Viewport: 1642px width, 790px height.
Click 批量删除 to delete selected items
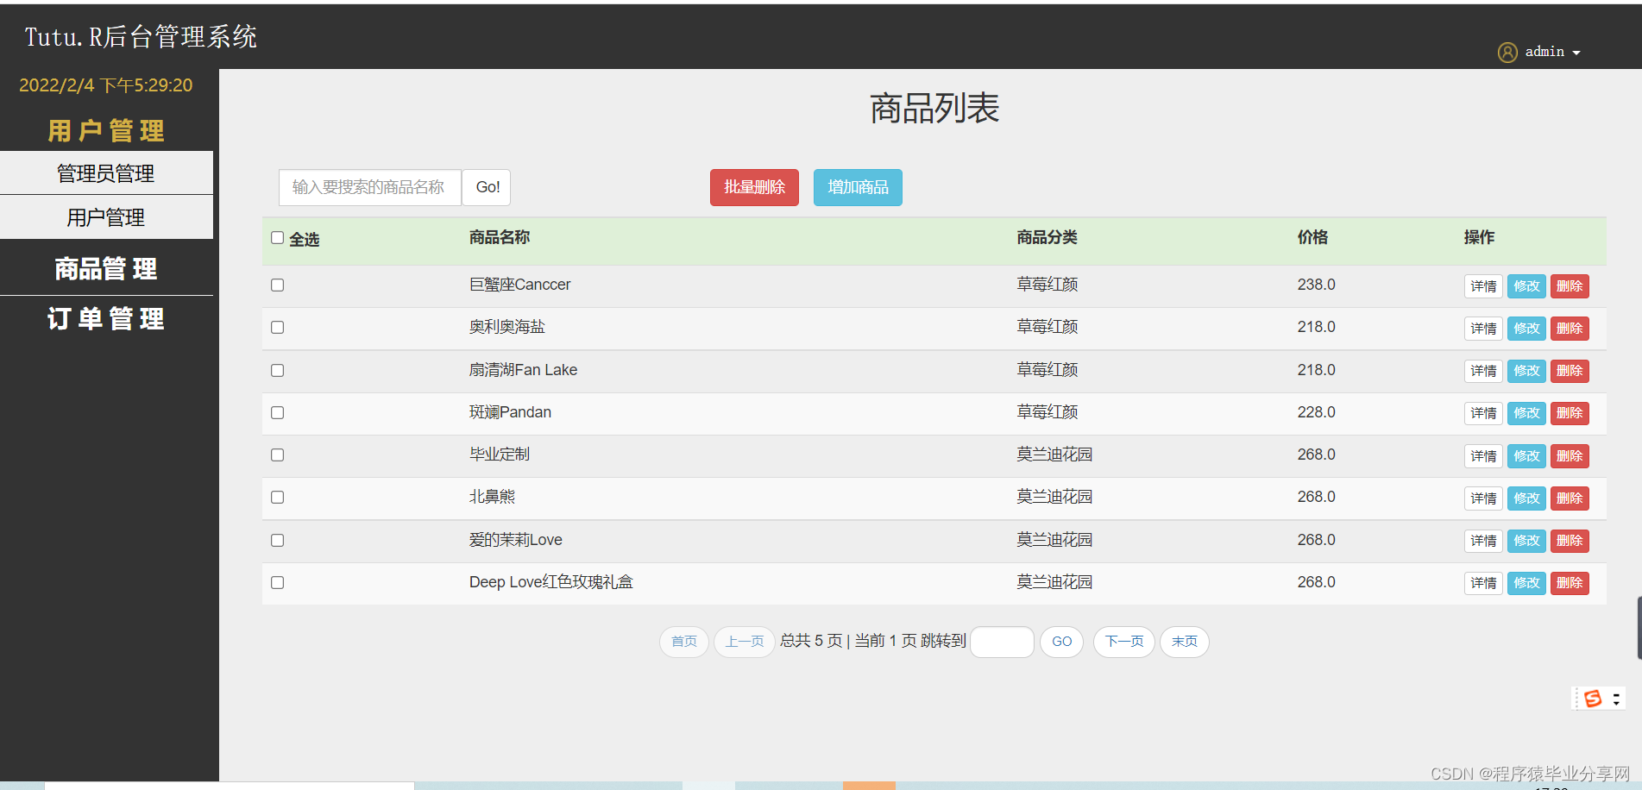[753, 187]
